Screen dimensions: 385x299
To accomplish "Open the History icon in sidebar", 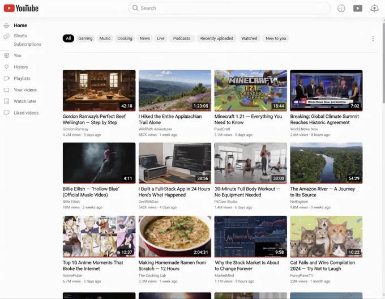I will tap(7, 67).
